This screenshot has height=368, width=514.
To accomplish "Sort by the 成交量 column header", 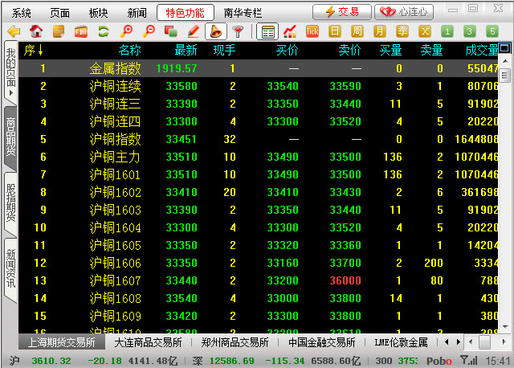I will 481,50.
